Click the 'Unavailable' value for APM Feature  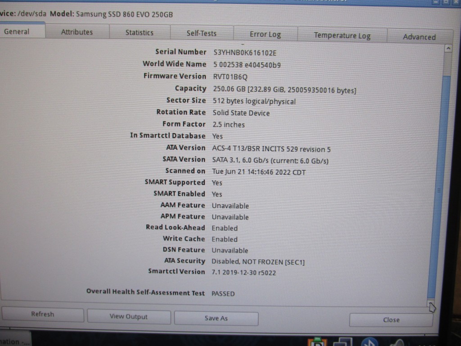point(230,217)
